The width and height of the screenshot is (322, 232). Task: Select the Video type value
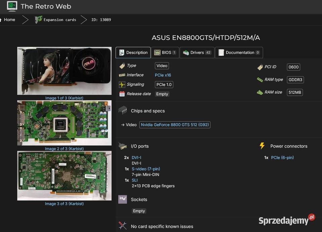point(162,66)
